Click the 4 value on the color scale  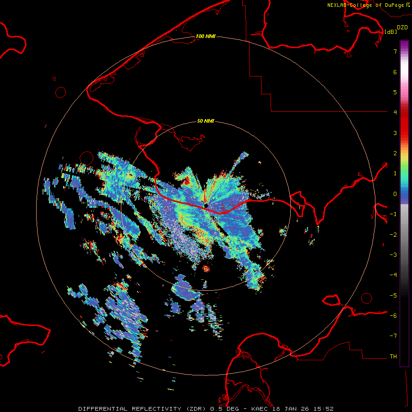(395, 113)
